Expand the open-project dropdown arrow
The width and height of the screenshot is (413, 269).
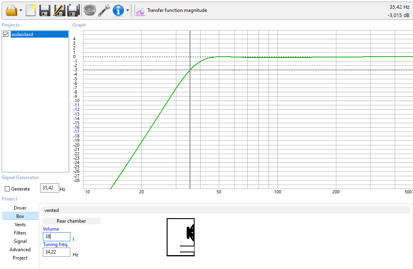[x=21, y=11]
